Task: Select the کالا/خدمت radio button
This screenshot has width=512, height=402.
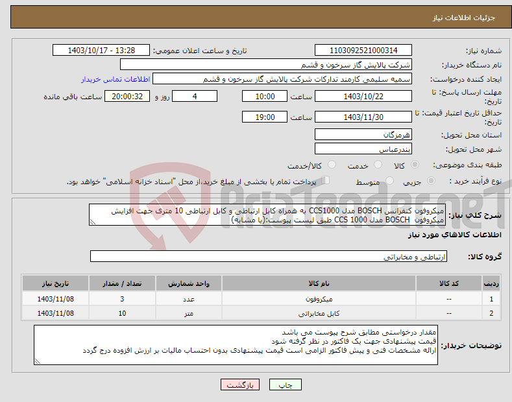Action: coord(332,165)
